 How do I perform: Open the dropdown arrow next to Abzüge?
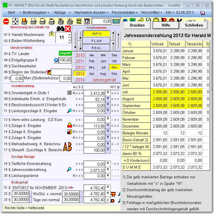[70, 13]
